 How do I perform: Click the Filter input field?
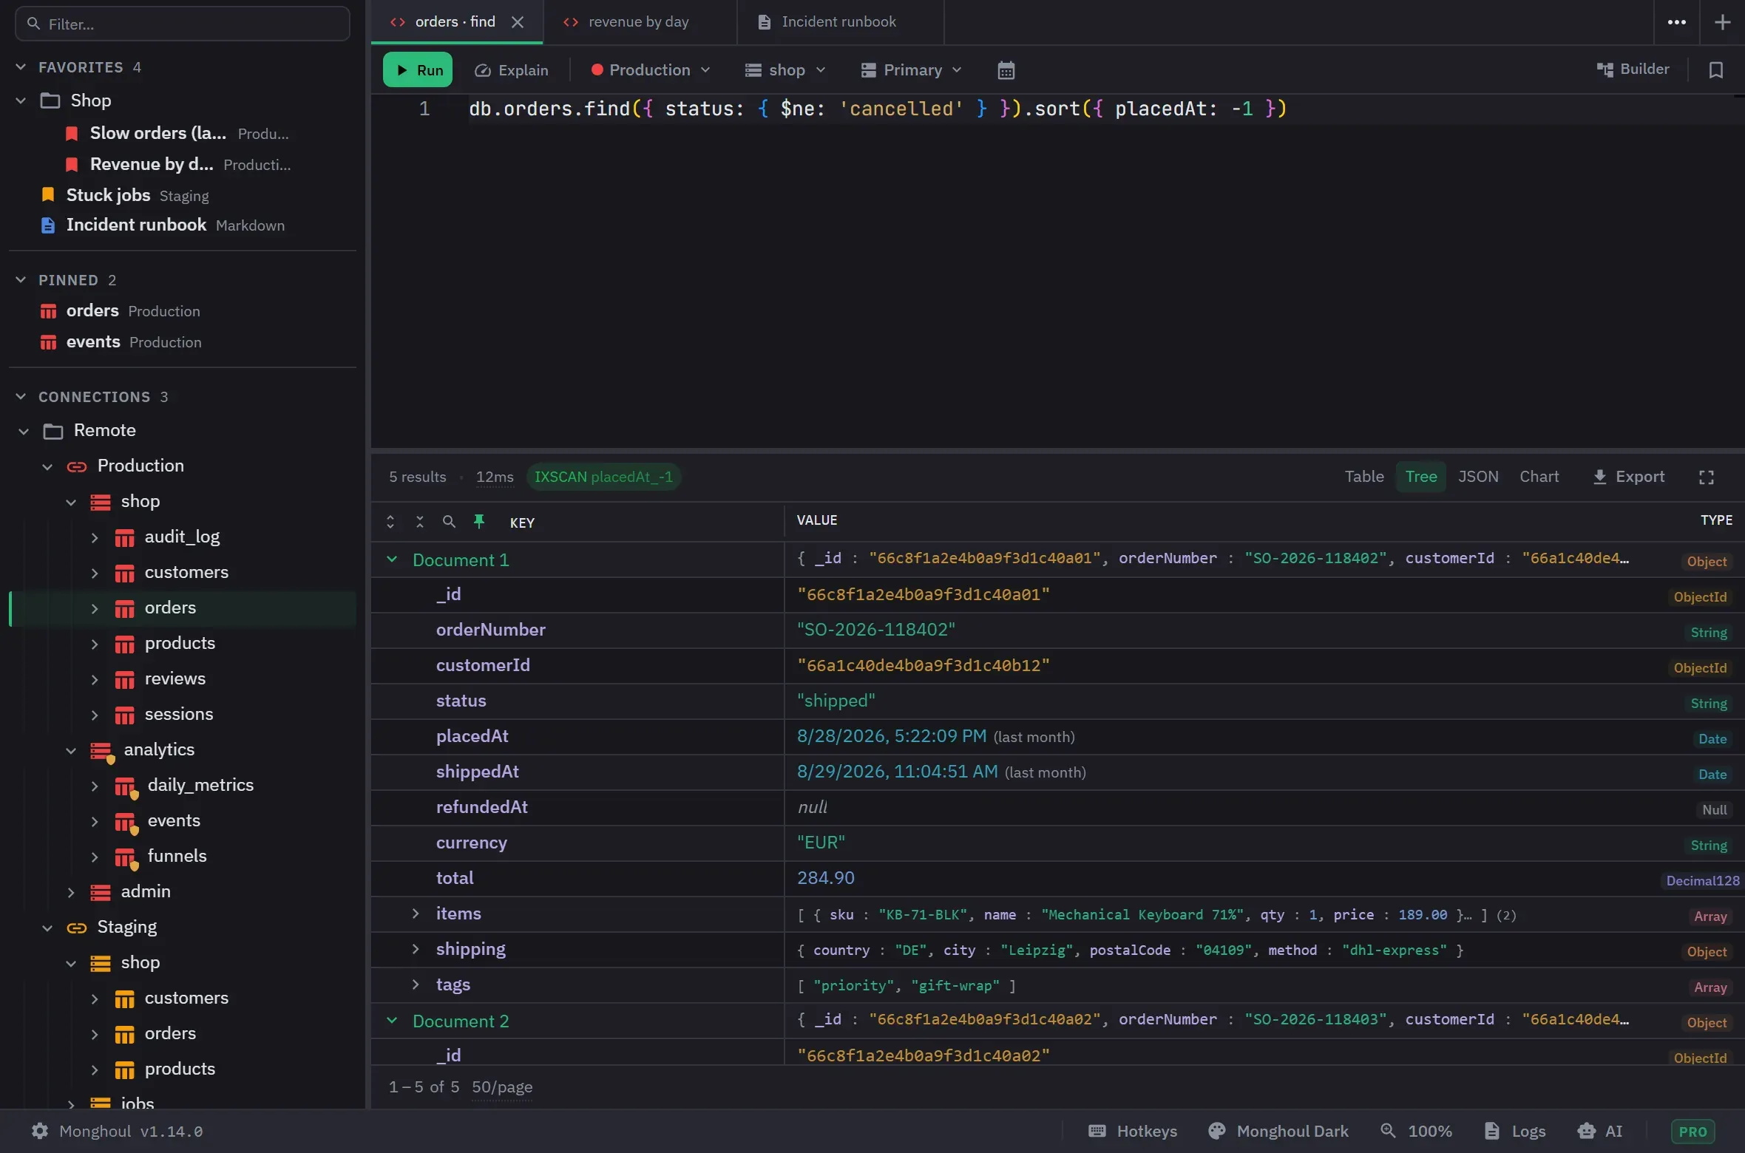tap(182, 24)
